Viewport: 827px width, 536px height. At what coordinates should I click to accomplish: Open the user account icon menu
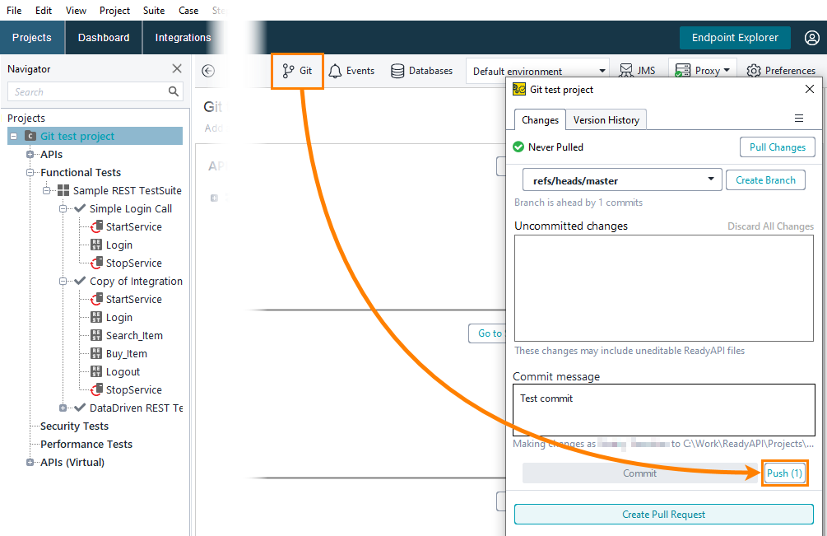click(x=812, y=37)
